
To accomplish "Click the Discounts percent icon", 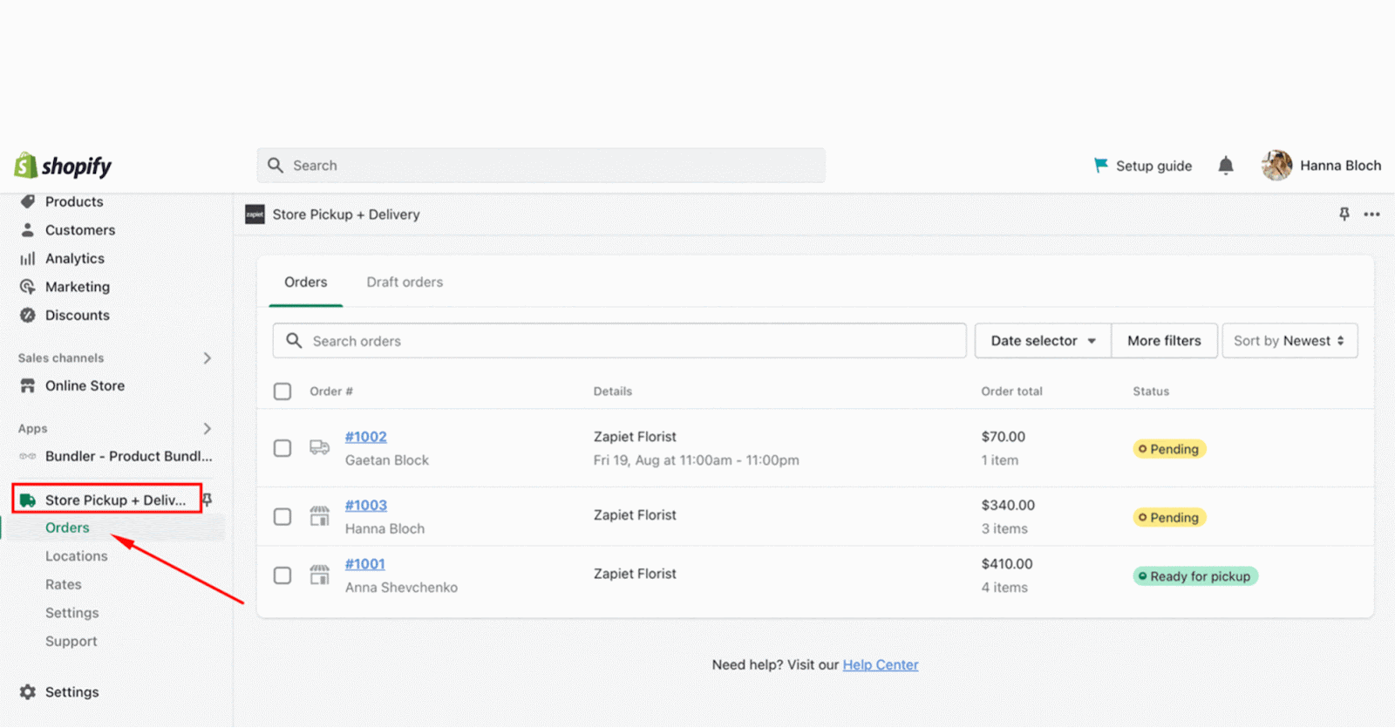I will click(28, 315).
